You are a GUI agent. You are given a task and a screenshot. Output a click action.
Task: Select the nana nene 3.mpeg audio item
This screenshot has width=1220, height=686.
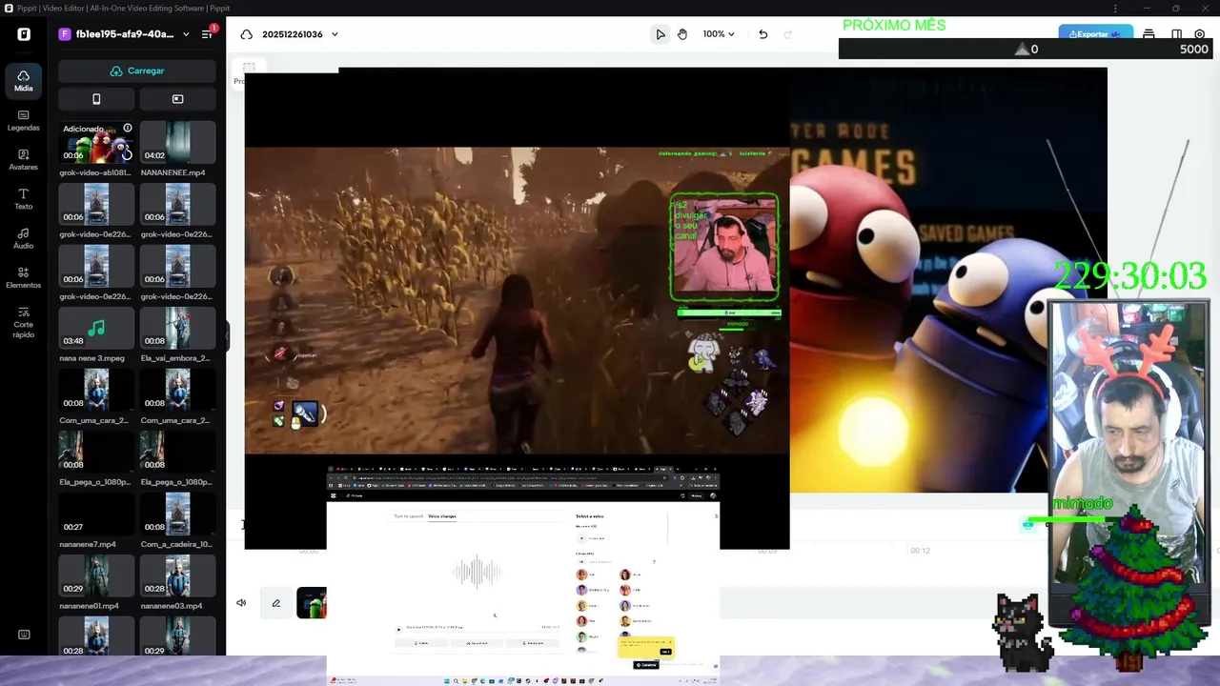[x=96, y=328]
